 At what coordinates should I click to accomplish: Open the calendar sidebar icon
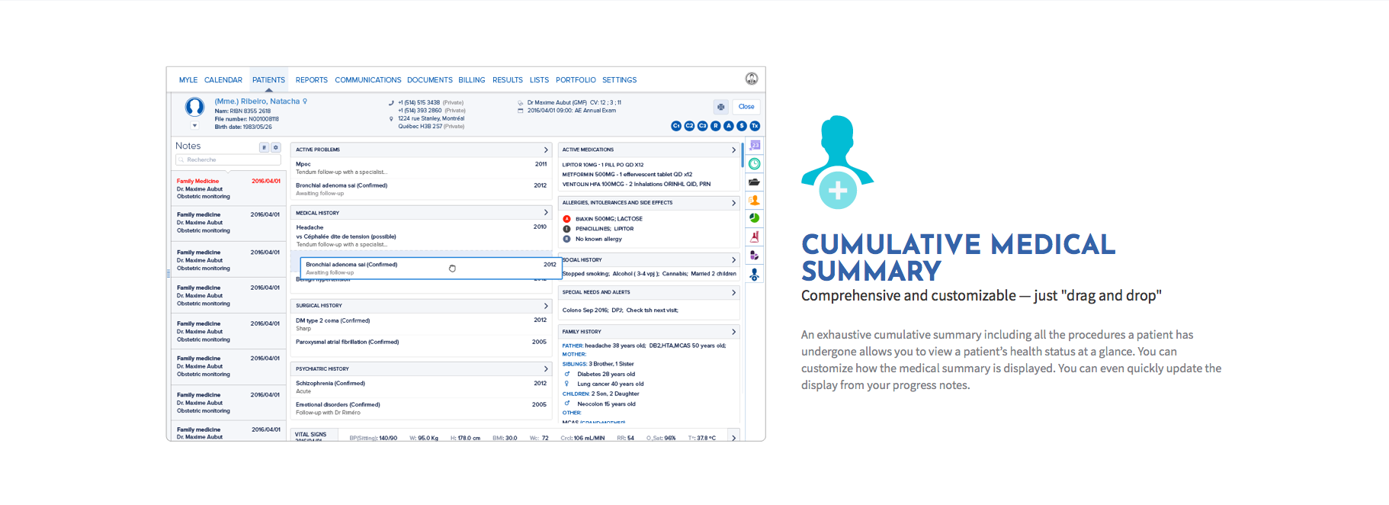tap(755, 146)
